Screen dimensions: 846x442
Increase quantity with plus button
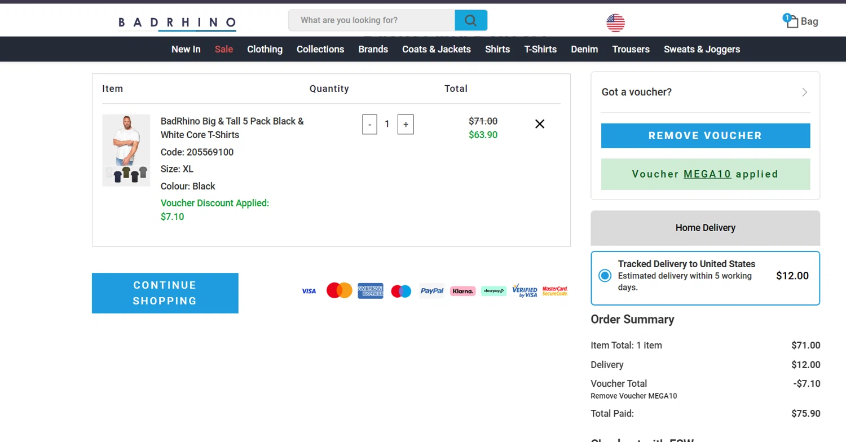pos(406,124)
